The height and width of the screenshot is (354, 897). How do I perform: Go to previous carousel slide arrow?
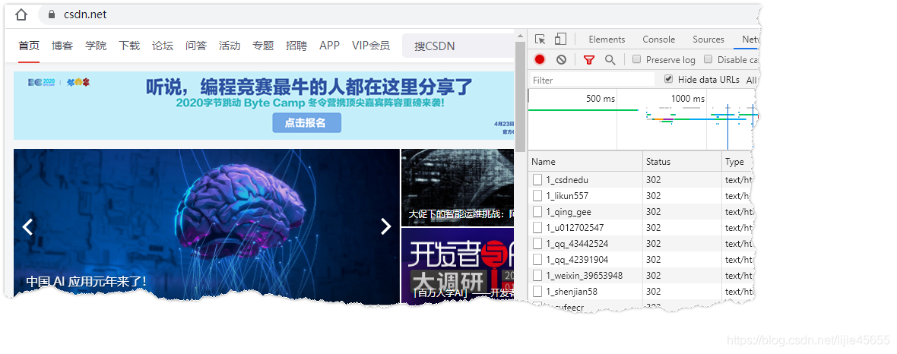pyautogui.click(x=27, y=226)
